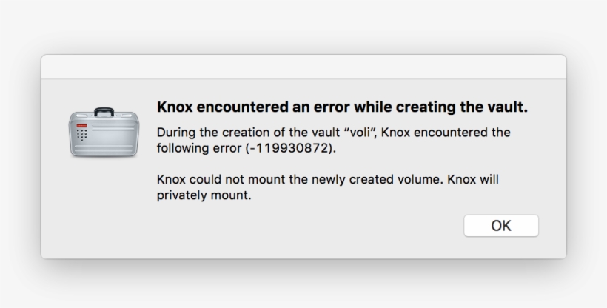Click the word "vault." ending the headline
Viewport: 607px width, 308px height.
[x=506, y=107]
